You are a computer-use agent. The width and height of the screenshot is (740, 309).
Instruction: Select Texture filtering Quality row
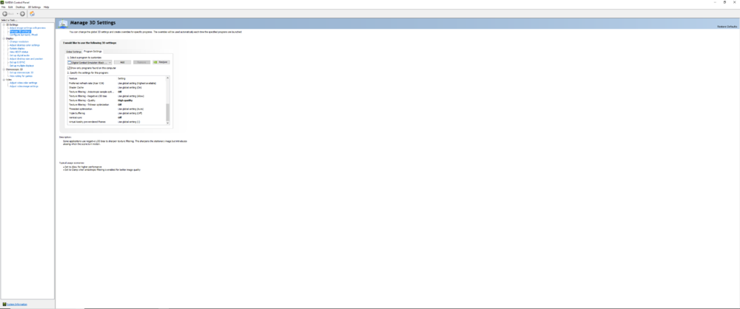pos(117,101)
